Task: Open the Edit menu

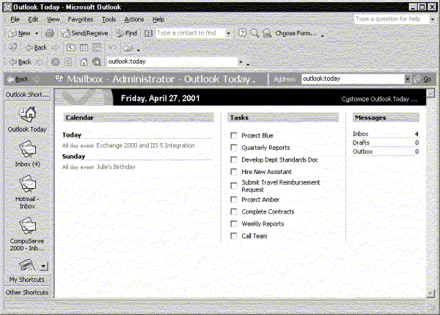Action: pos(33,19)
